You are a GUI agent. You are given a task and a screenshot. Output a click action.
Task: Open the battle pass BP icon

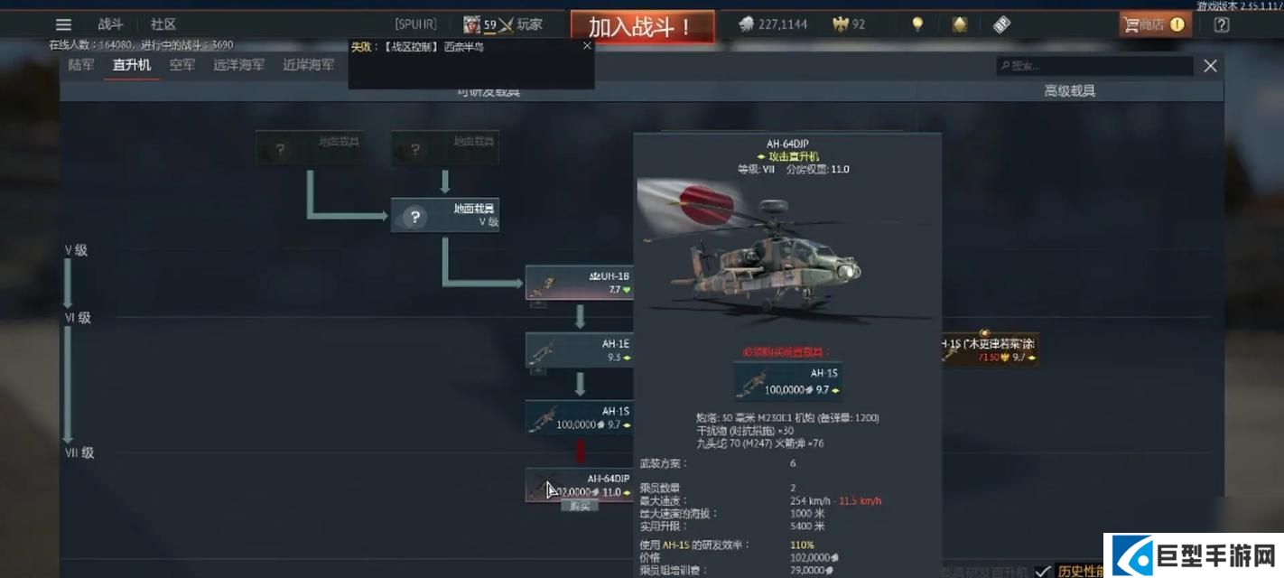(1001, 24)
